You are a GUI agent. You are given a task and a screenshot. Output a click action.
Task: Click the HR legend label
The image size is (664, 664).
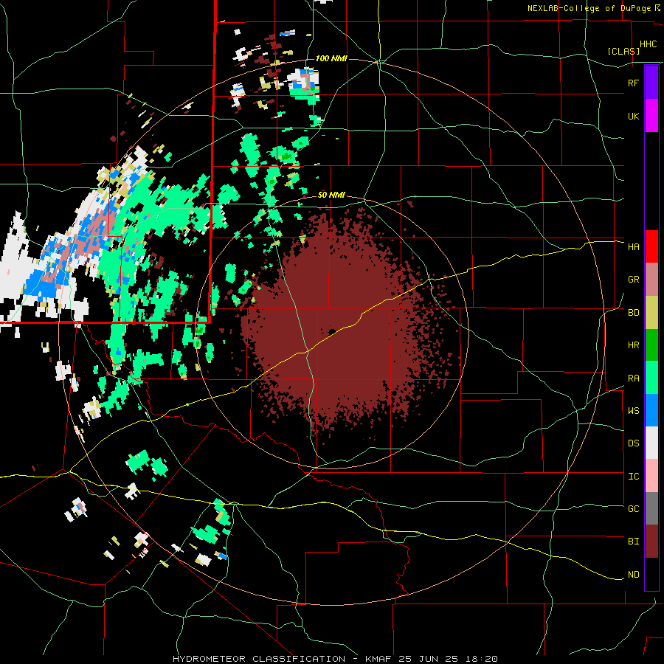point(633,345)
